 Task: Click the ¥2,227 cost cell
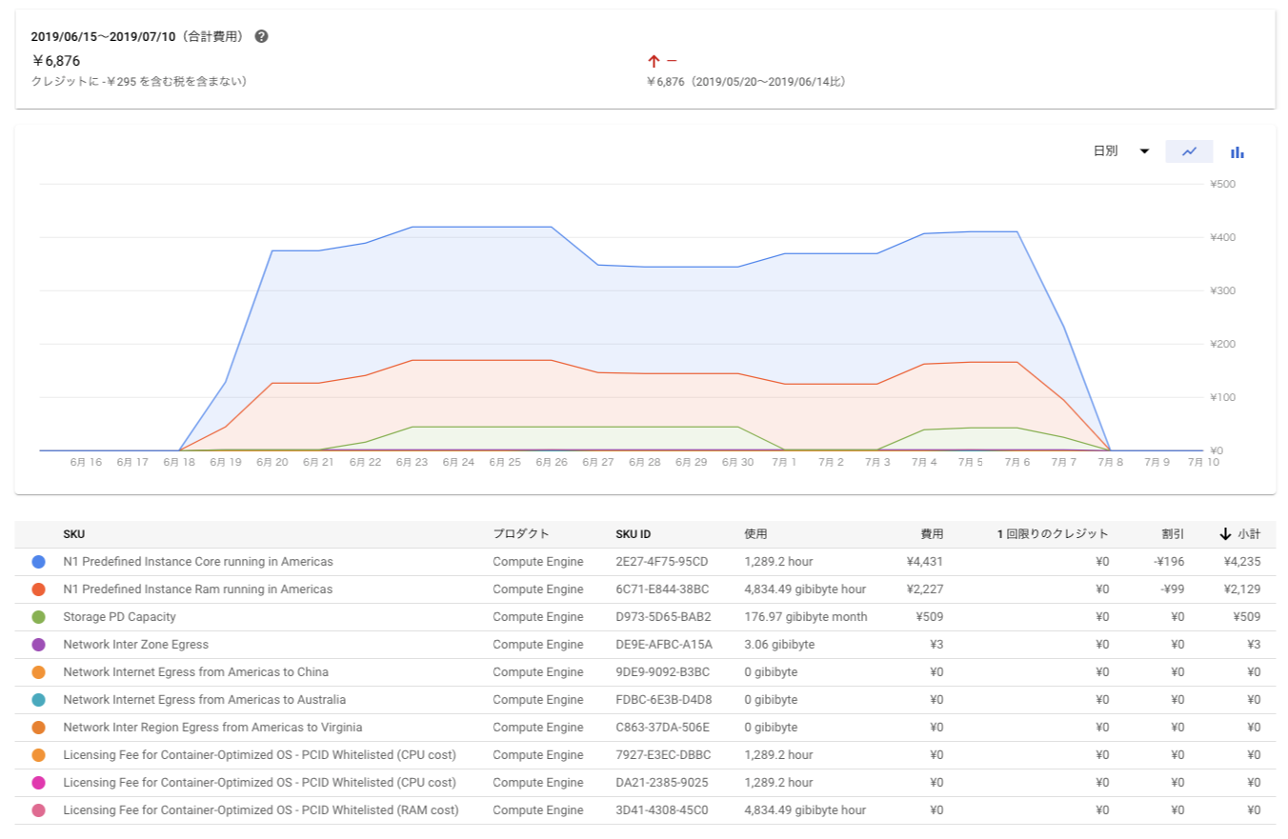[x=925, y=589]
